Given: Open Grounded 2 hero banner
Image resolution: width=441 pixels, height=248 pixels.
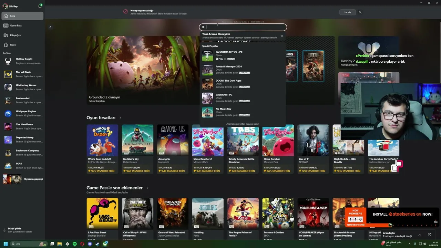Looking at the screenshot, I should point(143,70).
